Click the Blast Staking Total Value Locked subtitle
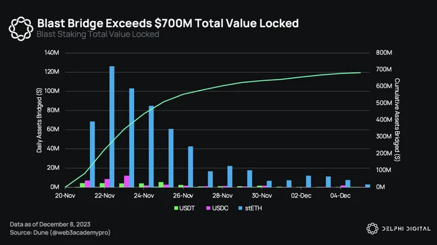 click(x=98, y=34)
